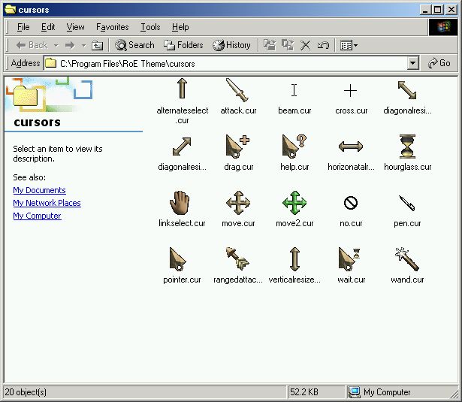The height and width of the screenshot is (402, 462).
Task: Click the Undo toolbar icon
Action: (323, 45)
